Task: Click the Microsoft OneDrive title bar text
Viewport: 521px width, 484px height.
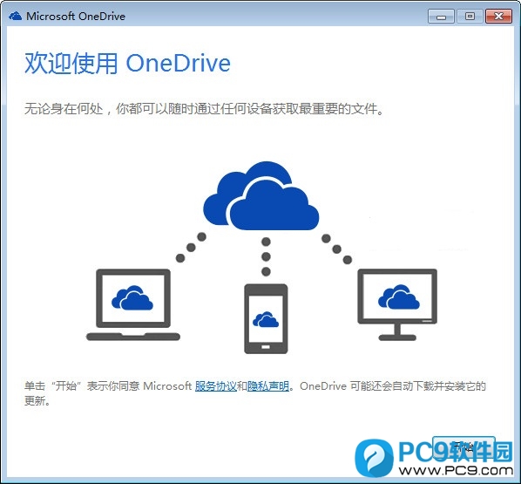Action: pos(76,17)
